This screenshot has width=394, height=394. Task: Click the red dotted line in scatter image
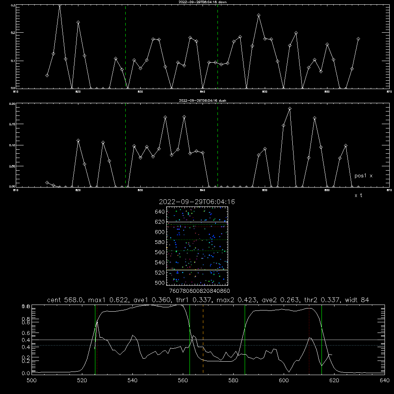pyautogui.click(x=197, y=227)
